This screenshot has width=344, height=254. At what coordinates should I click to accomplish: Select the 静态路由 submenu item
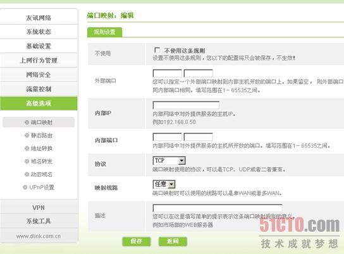[39, 135]
